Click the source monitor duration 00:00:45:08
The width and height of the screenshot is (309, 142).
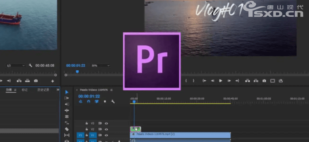coord(45,65)
